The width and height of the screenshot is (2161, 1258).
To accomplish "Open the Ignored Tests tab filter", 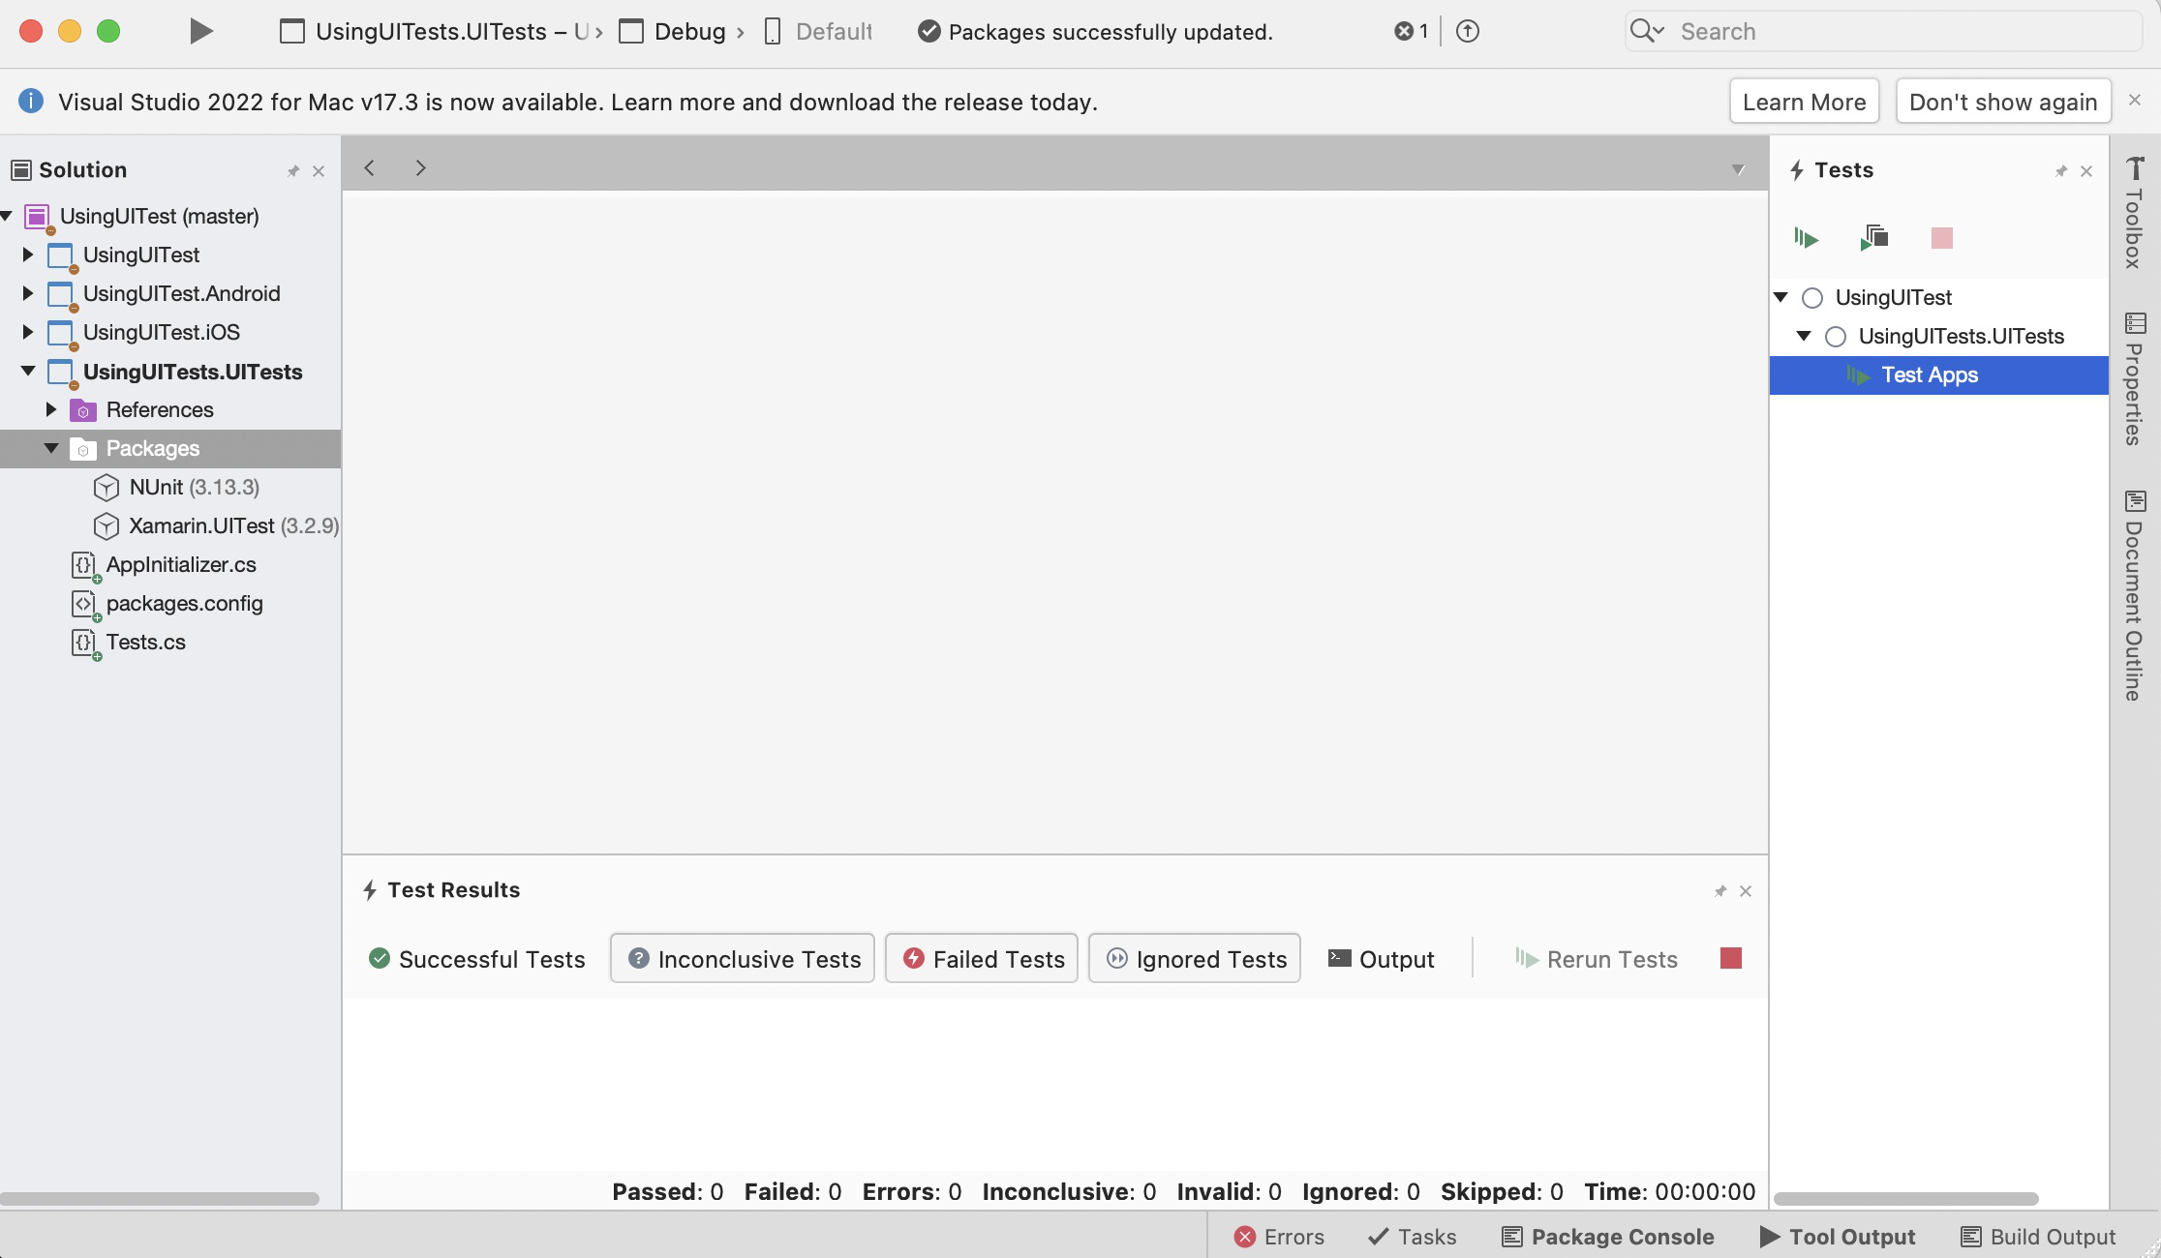I will click(1194, 957).
